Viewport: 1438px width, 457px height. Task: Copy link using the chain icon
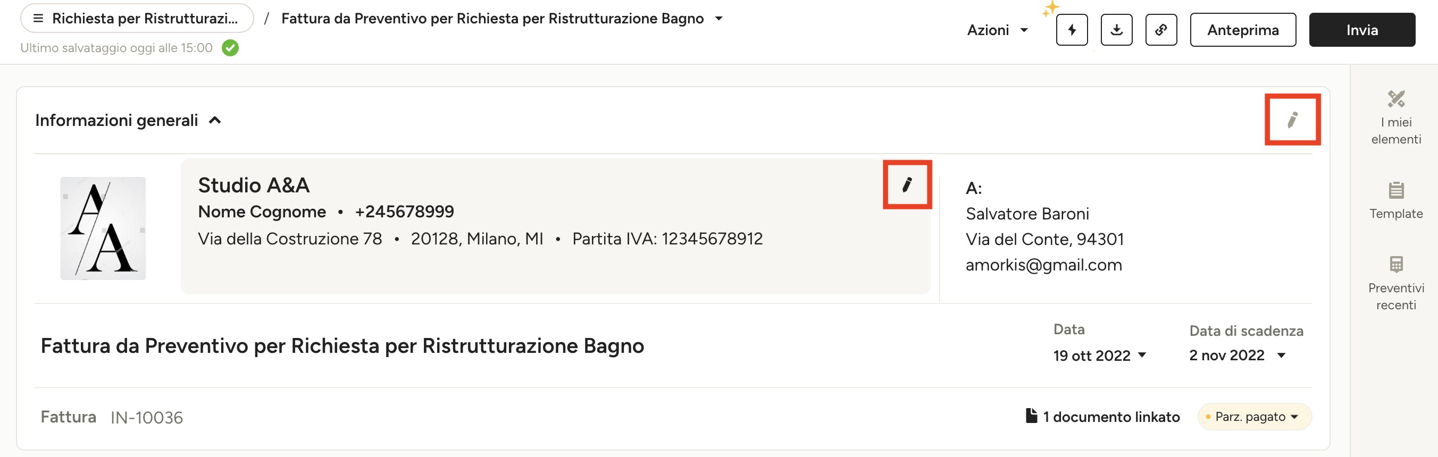pyautogui.click(x=1161, y=30)
